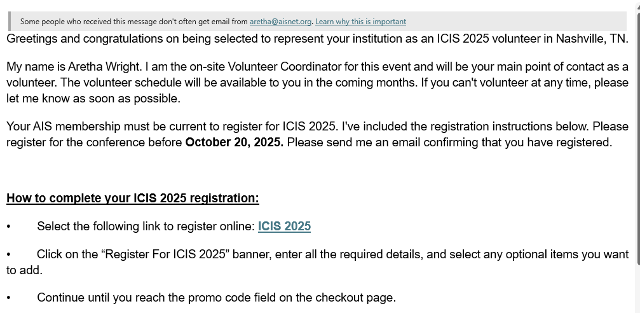Click the words "Nashville, TN." in the greeting
Image resolution: width=640 pixels, height=313 pixels.
(592, 39)
